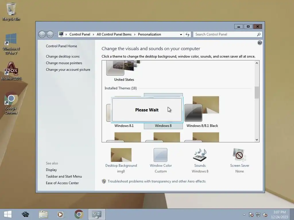The image size is (294, 220).
Task: Open the clock showing 3:07 PM
Action: pos(279,214)
